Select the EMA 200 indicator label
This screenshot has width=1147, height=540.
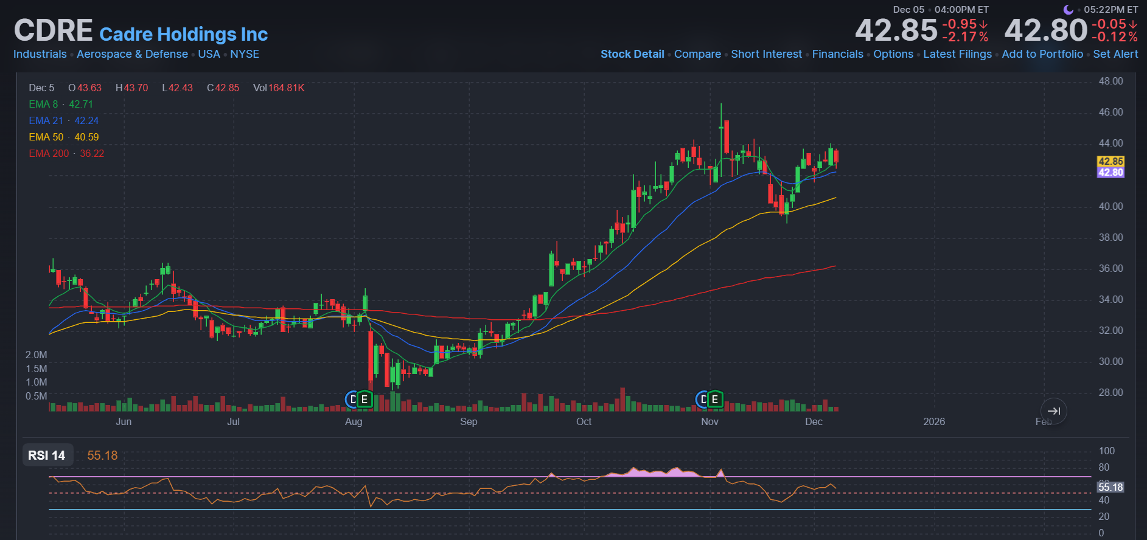point(49,153)
